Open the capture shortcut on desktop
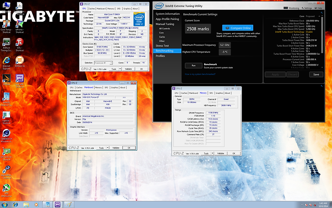332x208 pixels. (x=6, y=118)
